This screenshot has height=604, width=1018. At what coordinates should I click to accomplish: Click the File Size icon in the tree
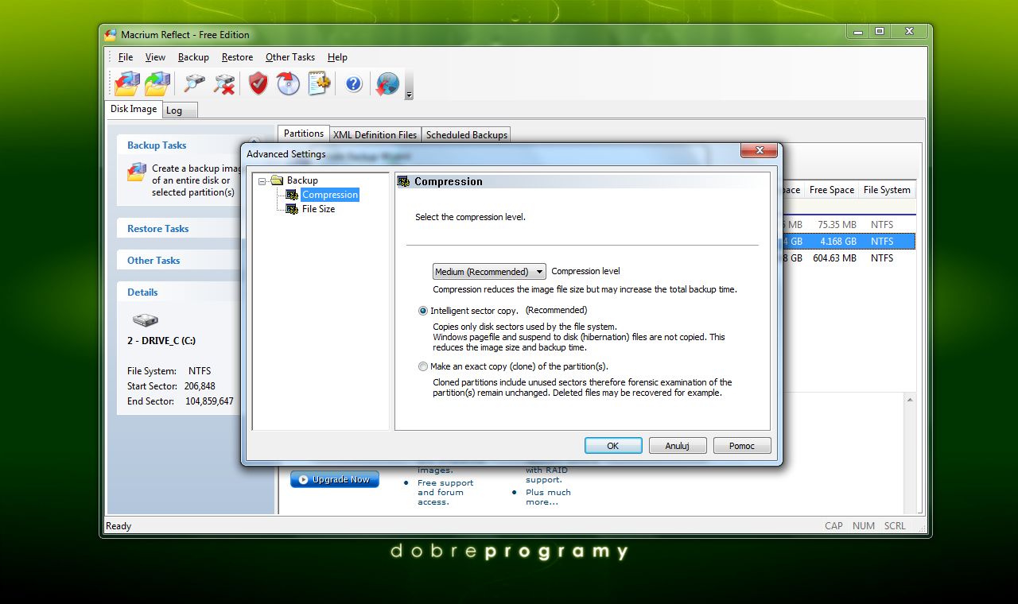click(x=293, y=209)
